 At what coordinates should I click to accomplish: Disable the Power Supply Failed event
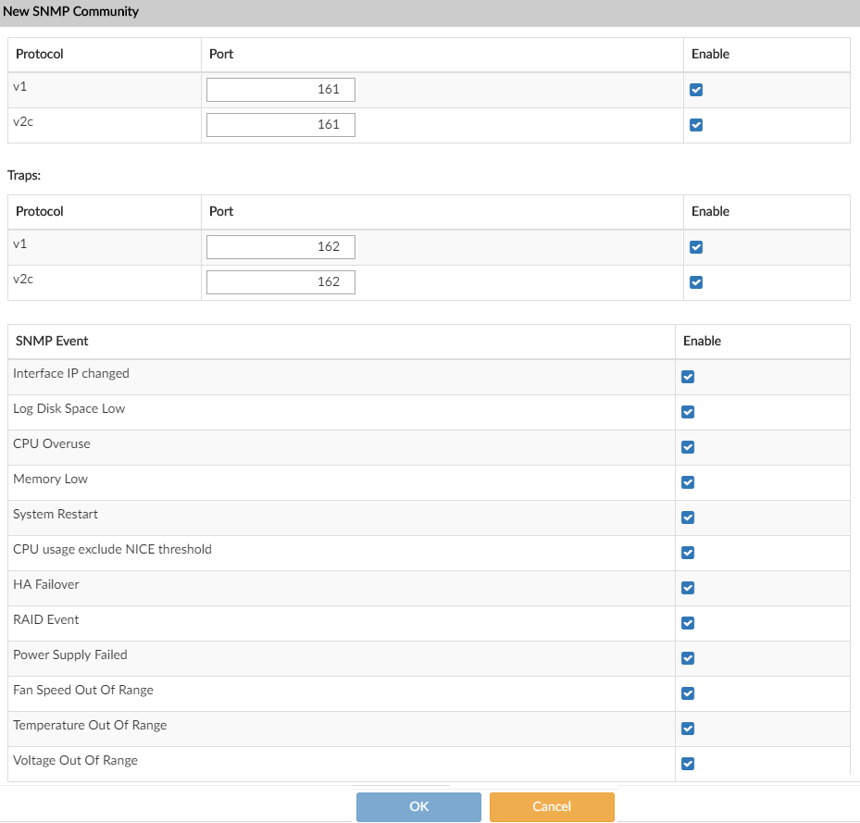pyautogui.click(x=687, y=657)
